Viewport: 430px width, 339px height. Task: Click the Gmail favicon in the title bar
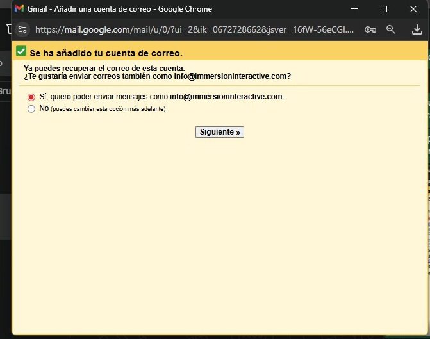tap(19, 9)
